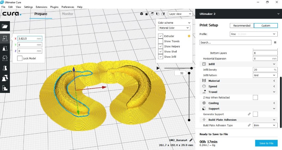Open the Profile Fine dropdown

(x=254, y=34)
